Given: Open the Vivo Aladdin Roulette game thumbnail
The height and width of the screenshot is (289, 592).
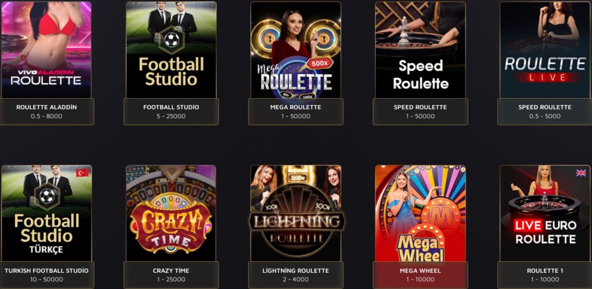Looking at the screenshot, I should pos(46,50).
